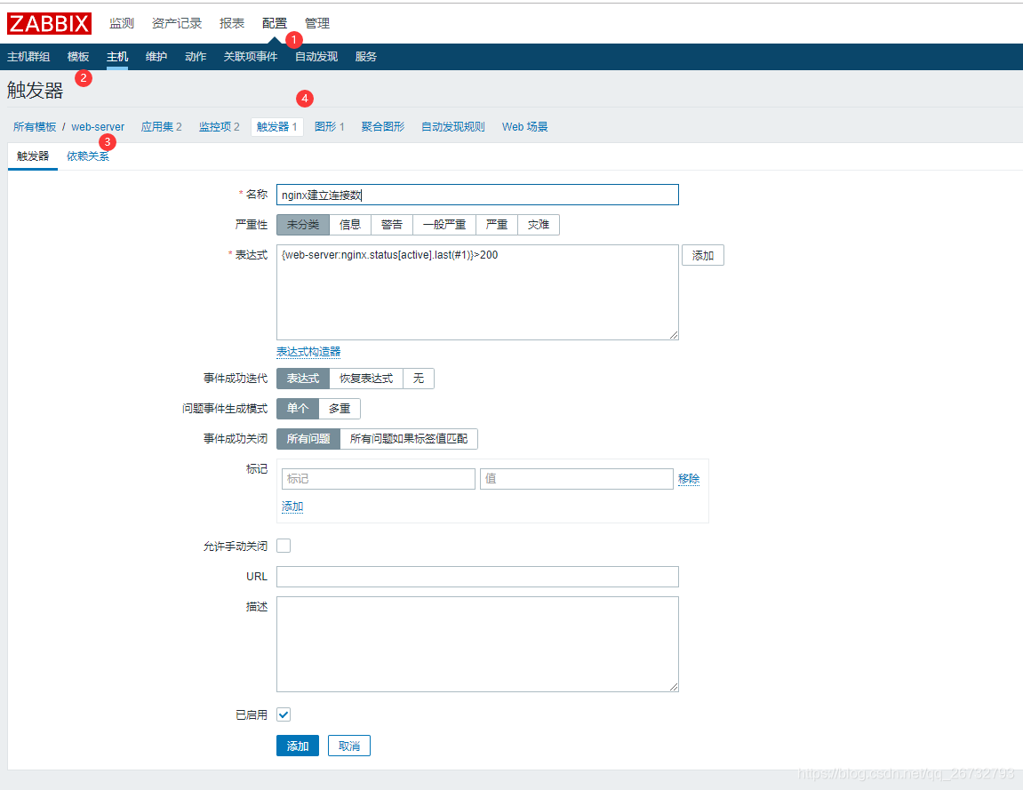Choose 单个 problem generation mode
Screen dimensions: 1023x790
point(298,409)
